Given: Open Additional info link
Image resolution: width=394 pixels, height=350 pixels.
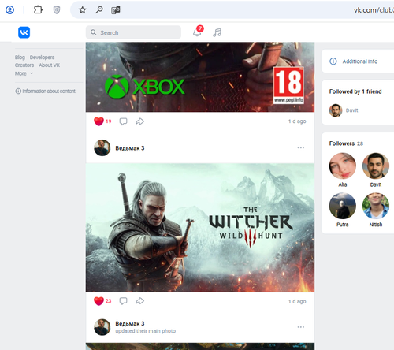Looking at the screenshot, I should 360,61.
